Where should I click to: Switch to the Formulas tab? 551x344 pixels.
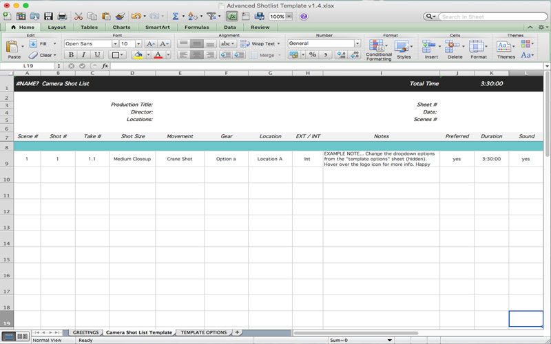pos(197,27)
